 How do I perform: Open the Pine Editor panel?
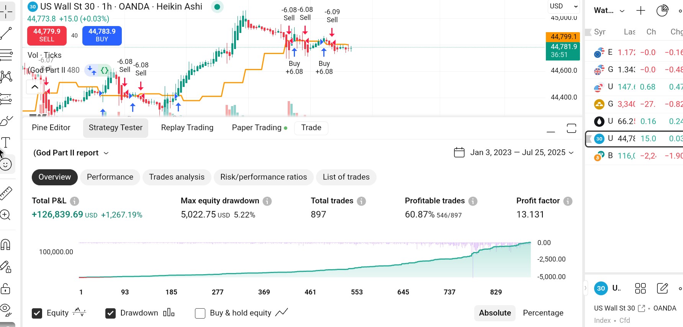51,128
